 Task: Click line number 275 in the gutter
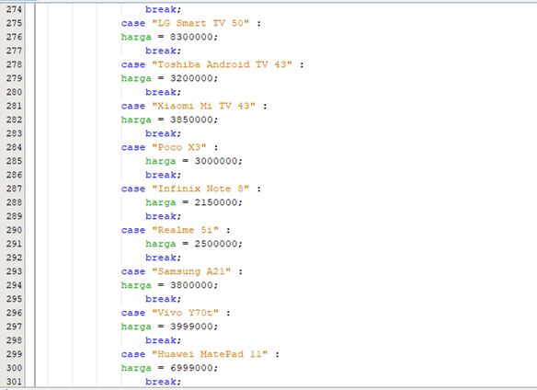(14, 23)
